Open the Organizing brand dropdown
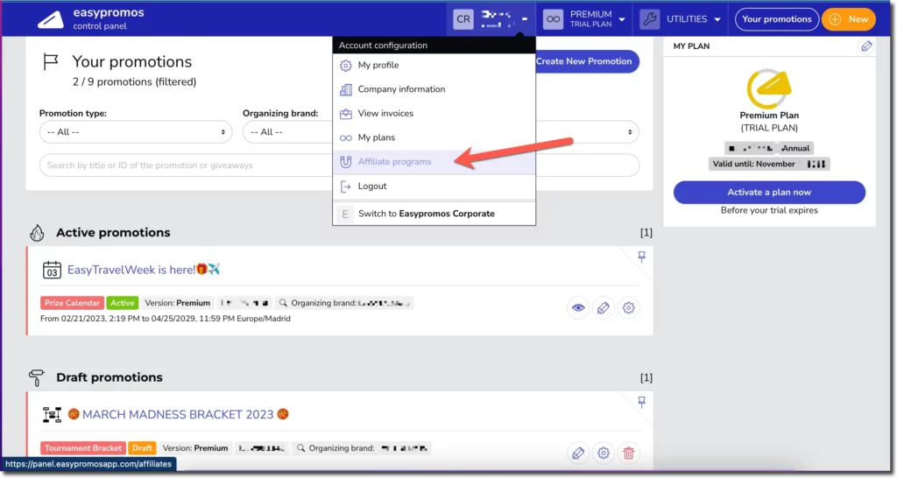Image resolution: width=897 pixels, height=478 pixels. [287, 132]
